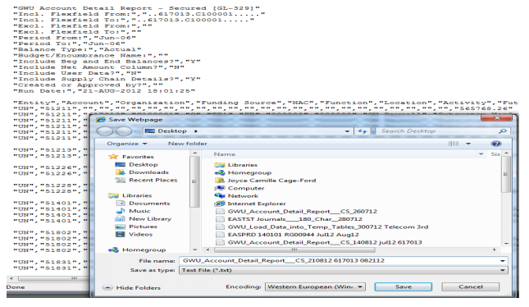Click into the File name text field
The width and height of the screenshot is (529, 307).
click(x=339, y=261)
